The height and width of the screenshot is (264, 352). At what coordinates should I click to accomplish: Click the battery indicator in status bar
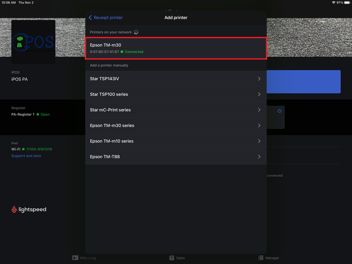point(347,3)
